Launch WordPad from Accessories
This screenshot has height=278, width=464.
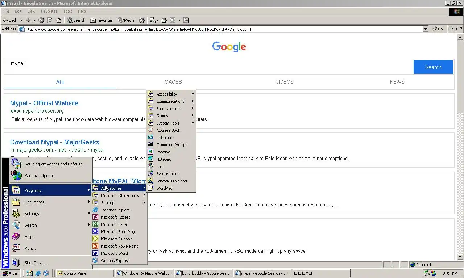171,188
